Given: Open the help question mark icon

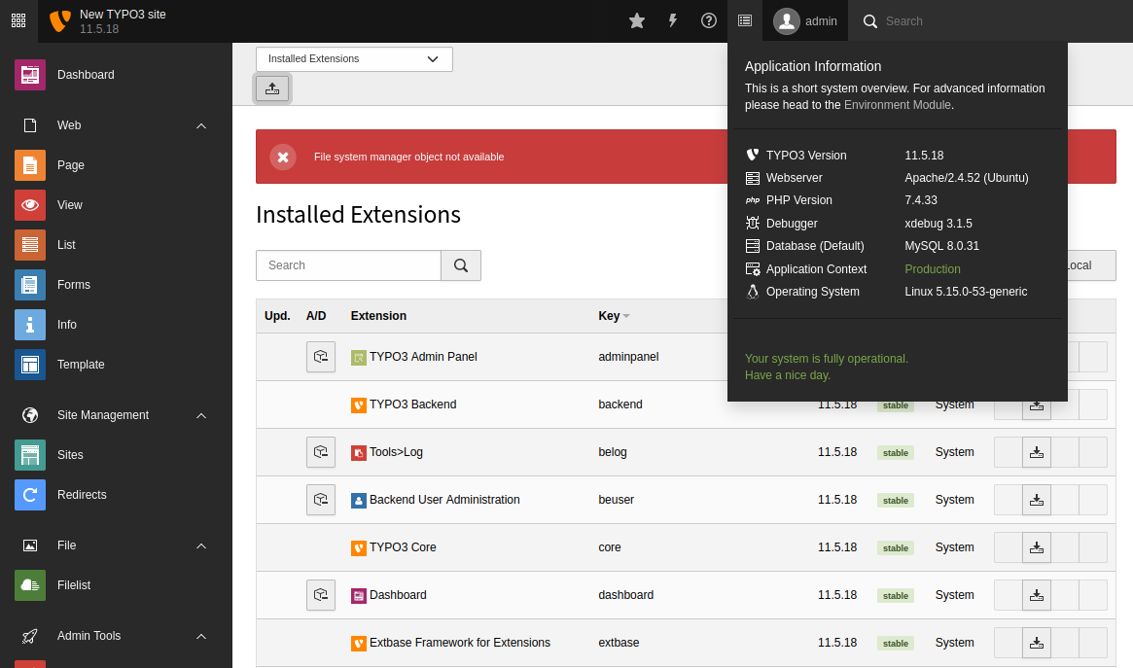Looking at the screenshot, I should [x=709, y=21].
